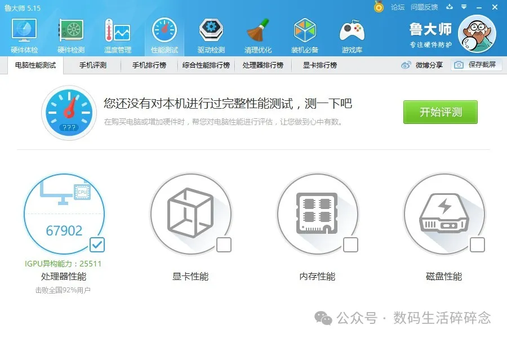Click 保存截屏 button text
The height and width of the screenshot is (338, 507).
tap(482, 65)
